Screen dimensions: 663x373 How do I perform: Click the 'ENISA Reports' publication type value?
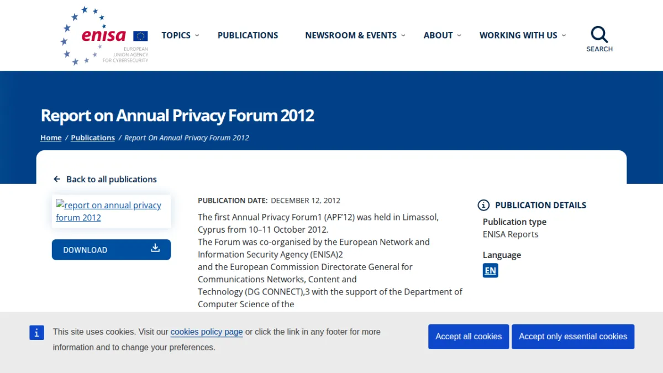click(511, 234)
